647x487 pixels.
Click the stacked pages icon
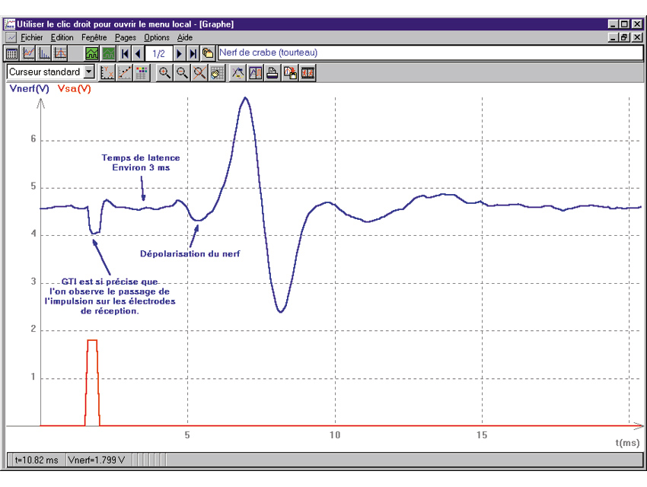[208, 53]
